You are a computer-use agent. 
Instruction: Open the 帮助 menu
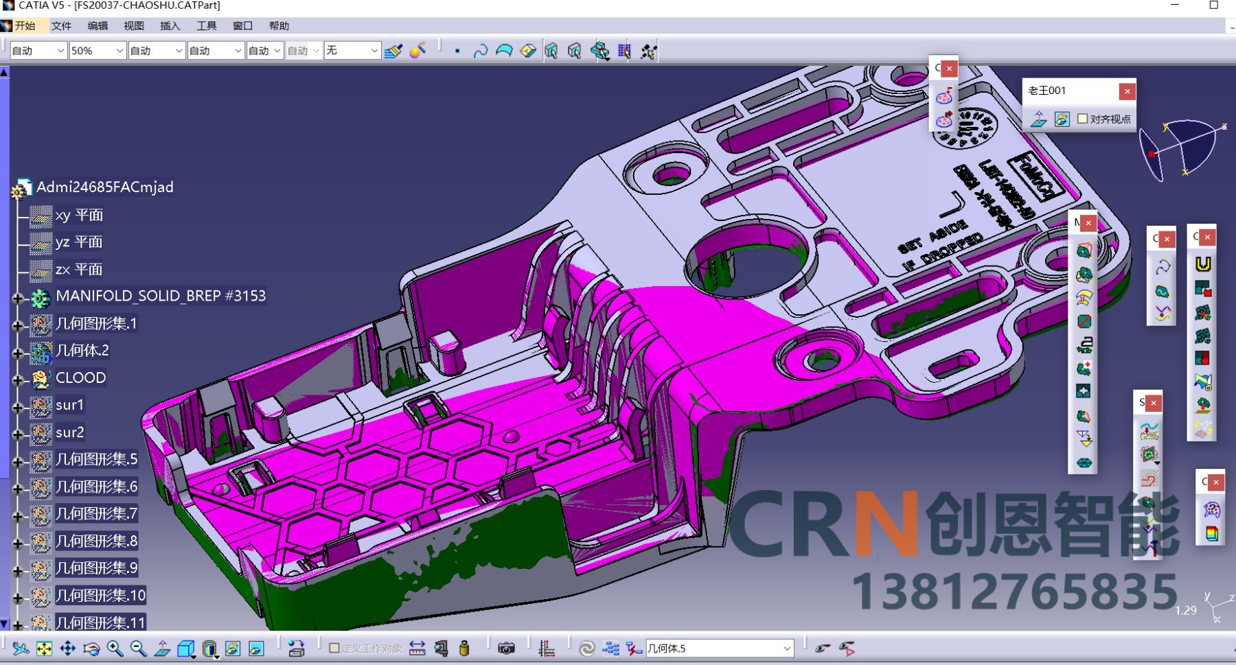[x=279, y=26]
